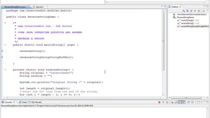The image size is (210, 118).
Task: Collapse the reverseString method fold marker
Action: click(5, 69)
